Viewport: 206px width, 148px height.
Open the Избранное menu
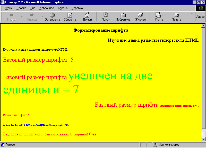[47, 8]
